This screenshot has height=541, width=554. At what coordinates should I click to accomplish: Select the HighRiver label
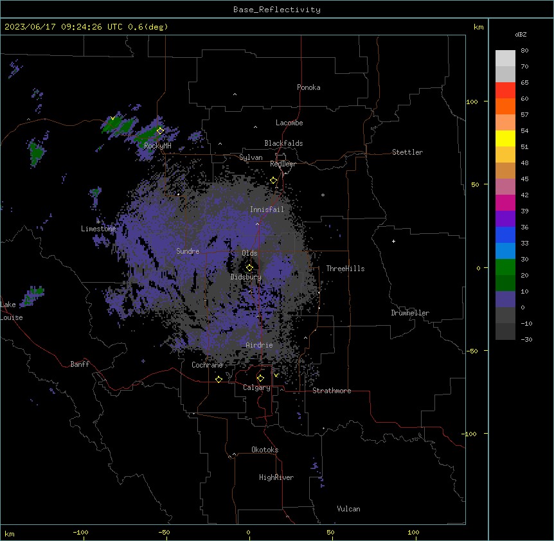click(x=276, y=477)
